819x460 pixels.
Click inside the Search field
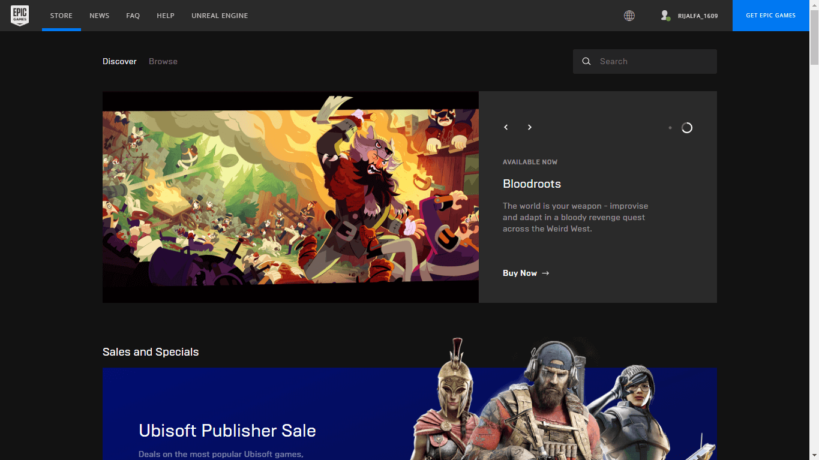(645, 61)
